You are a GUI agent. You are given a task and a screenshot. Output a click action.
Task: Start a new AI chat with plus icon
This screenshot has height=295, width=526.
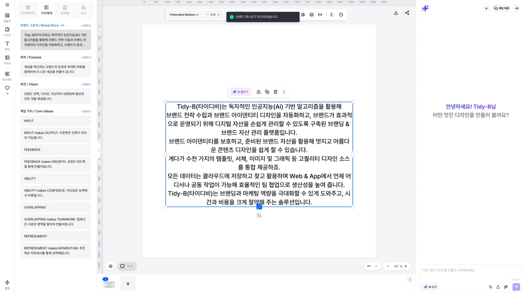point(486,8)
